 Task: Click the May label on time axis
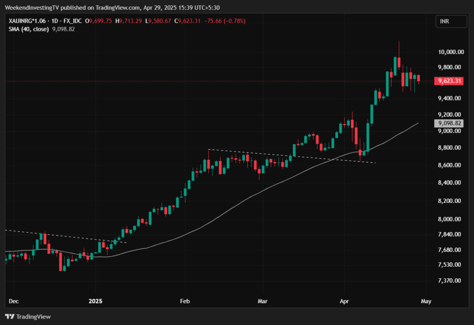(426, 301)
